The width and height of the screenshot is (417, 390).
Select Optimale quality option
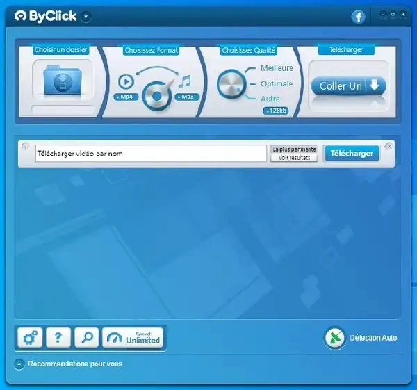(277, 83)
